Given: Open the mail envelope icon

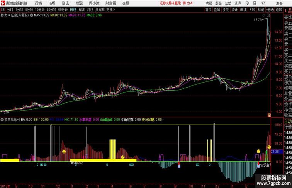Looking at the screenshot, I should [263, 3].
